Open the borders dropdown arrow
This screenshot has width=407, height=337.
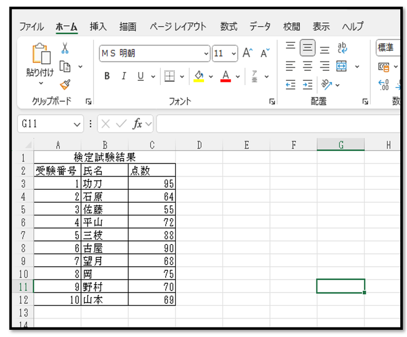coord(182,77)
